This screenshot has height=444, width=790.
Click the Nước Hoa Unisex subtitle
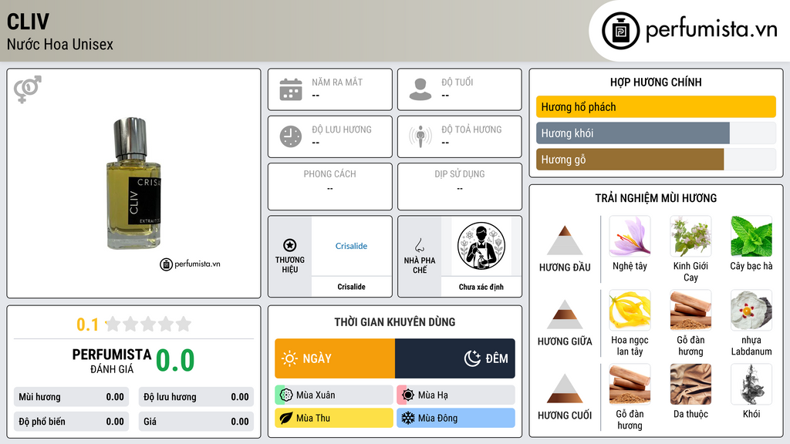pyautogui.click(x=60, y=44)
